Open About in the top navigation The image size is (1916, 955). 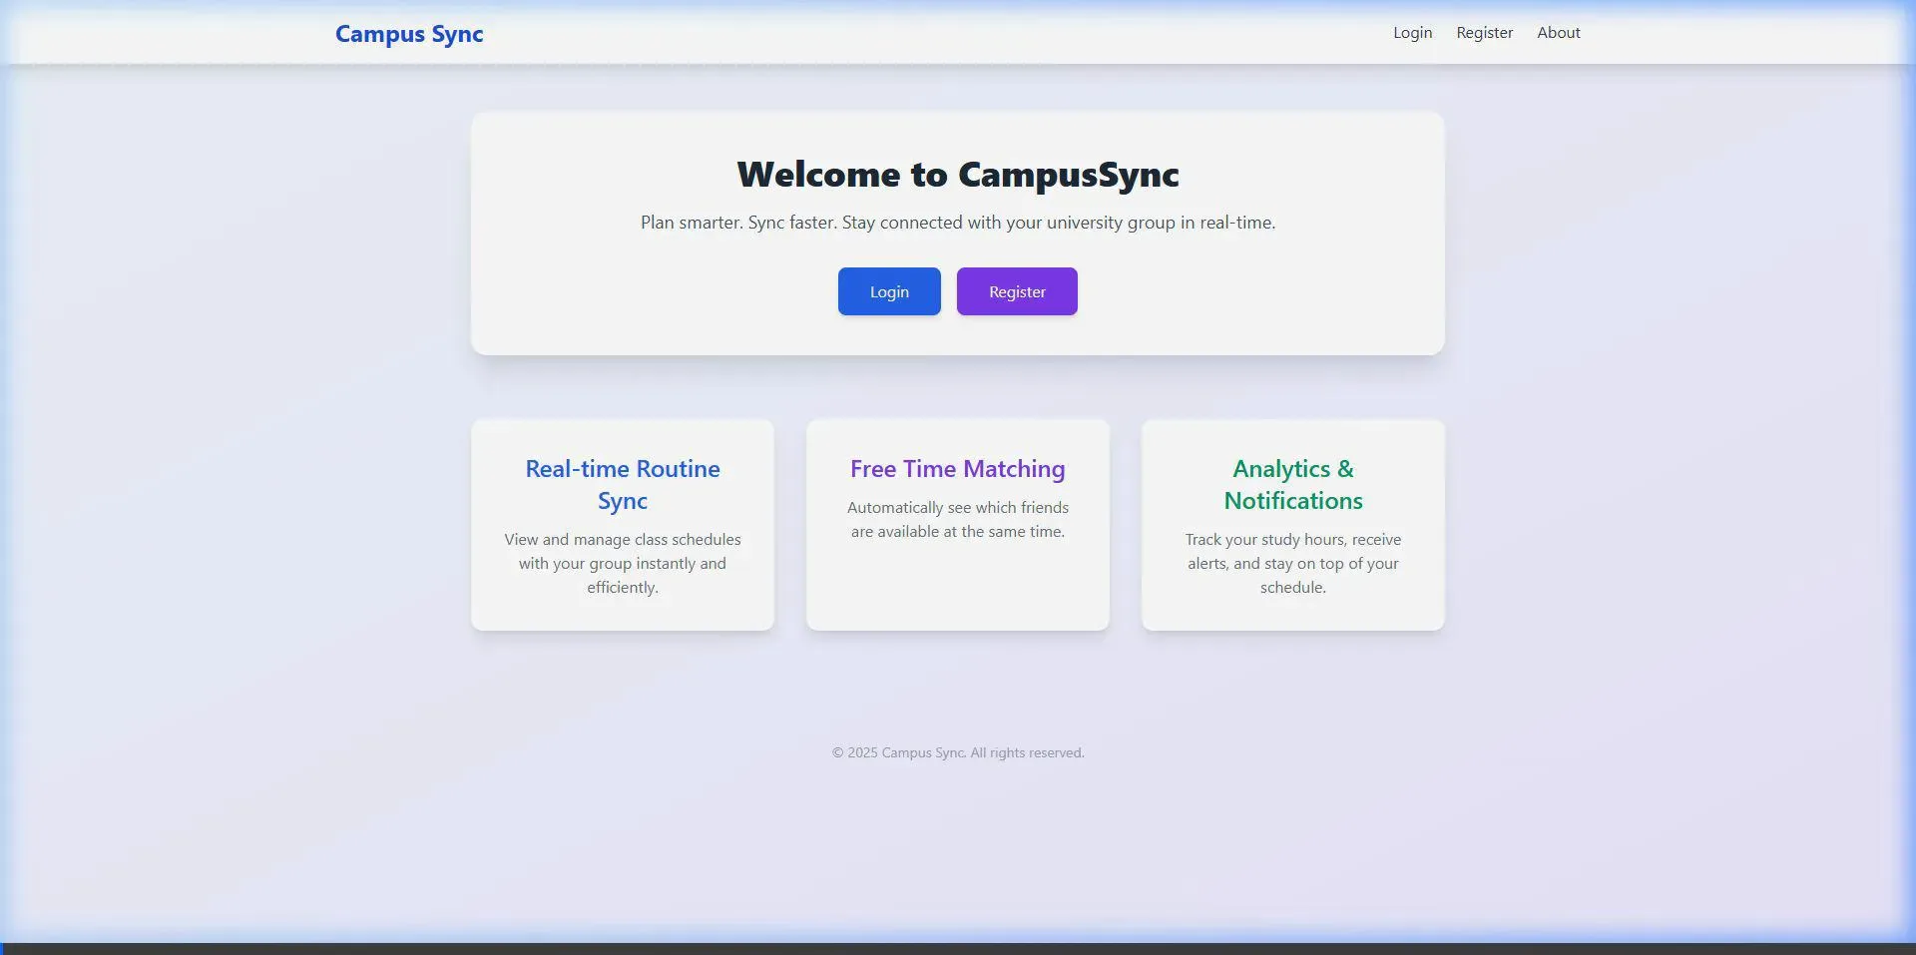[1558, 33]
